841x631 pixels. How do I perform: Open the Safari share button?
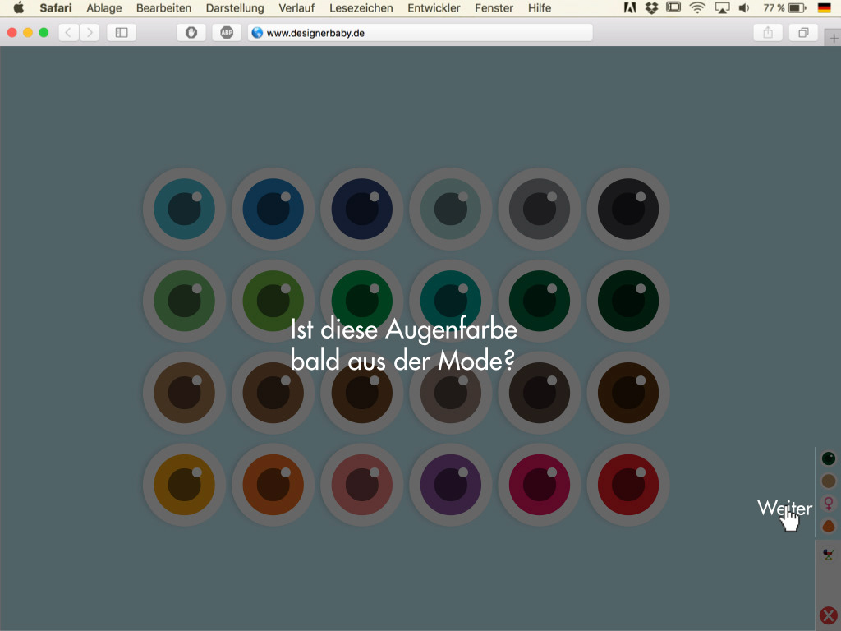click(x=768, y=33)
